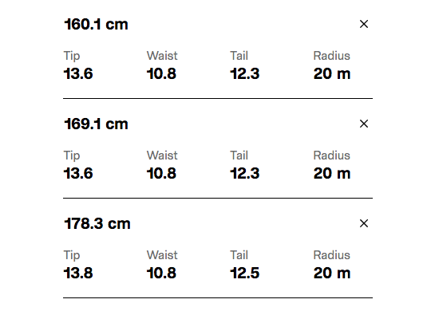Click the 10.8 Waist value under 169.1 cm

pos(161,174)
